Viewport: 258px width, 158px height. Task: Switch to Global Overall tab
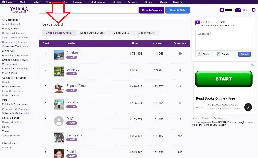(x=122, y=33)
